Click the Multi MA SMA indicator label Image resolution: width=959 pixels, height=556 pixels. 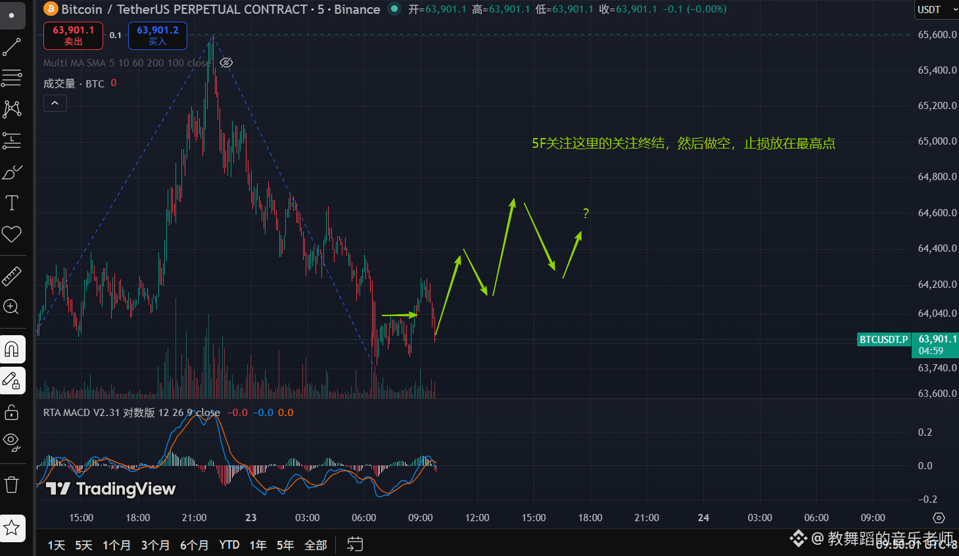[x=126, y=63]
